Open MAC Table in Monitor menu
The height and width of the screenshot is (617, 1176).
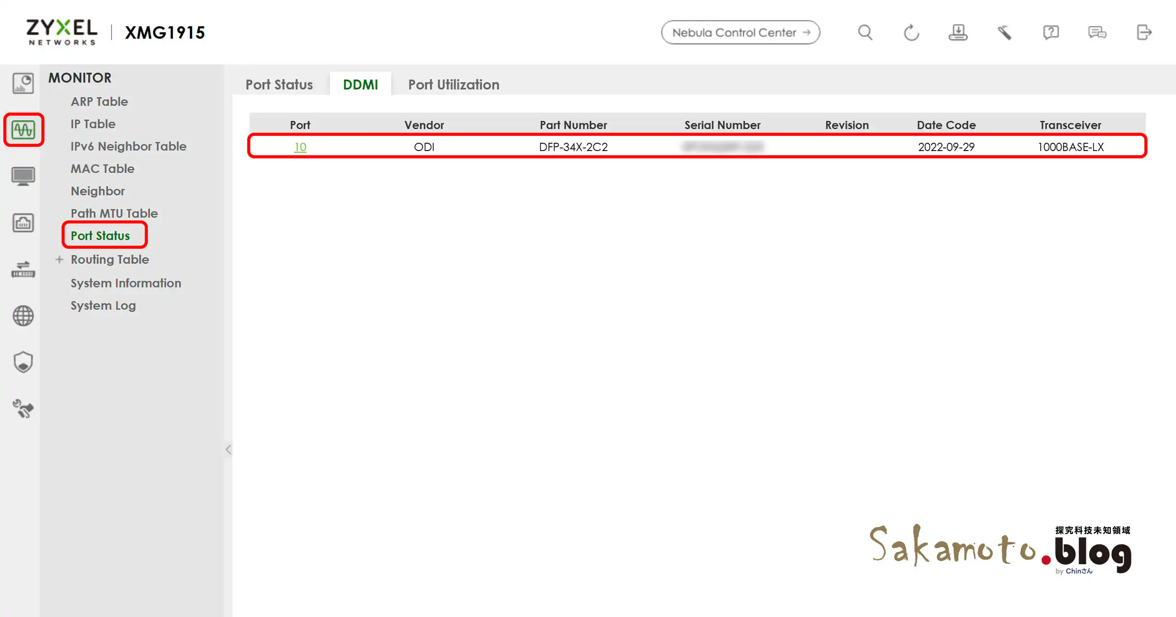point(102,168)
